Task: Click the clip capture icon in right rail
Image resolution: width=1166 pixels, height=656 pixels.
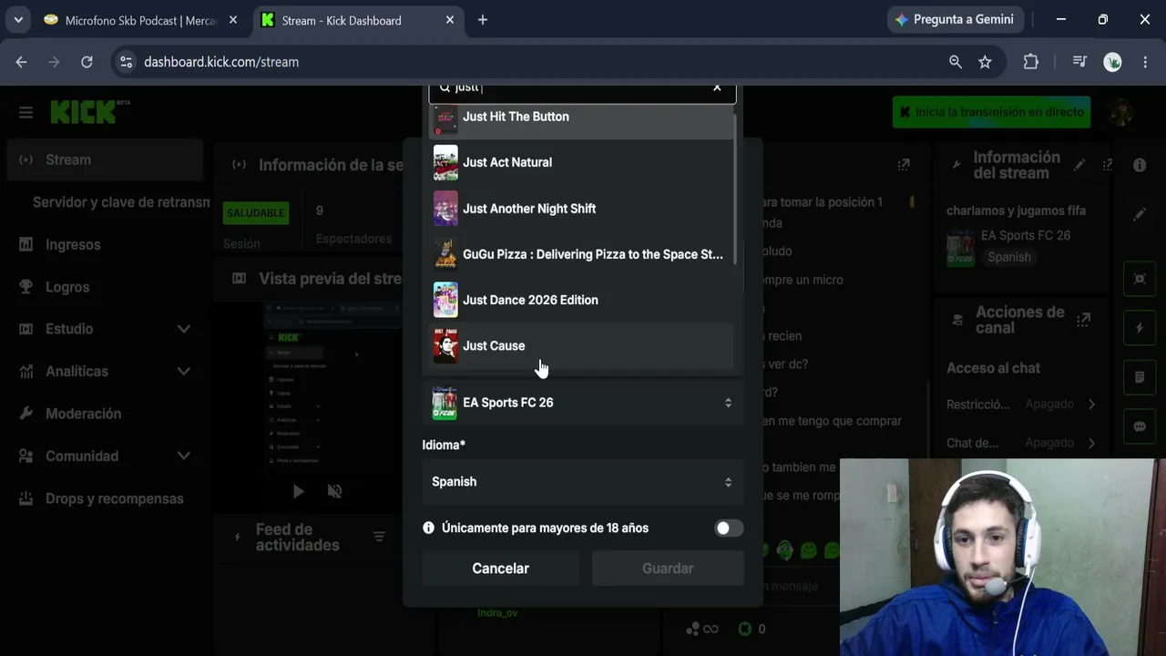Action: point(1140,279)
